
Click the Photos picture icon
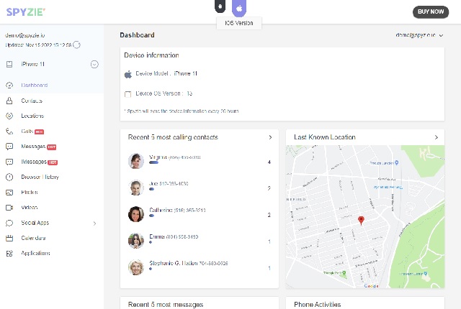coord(9,193)
